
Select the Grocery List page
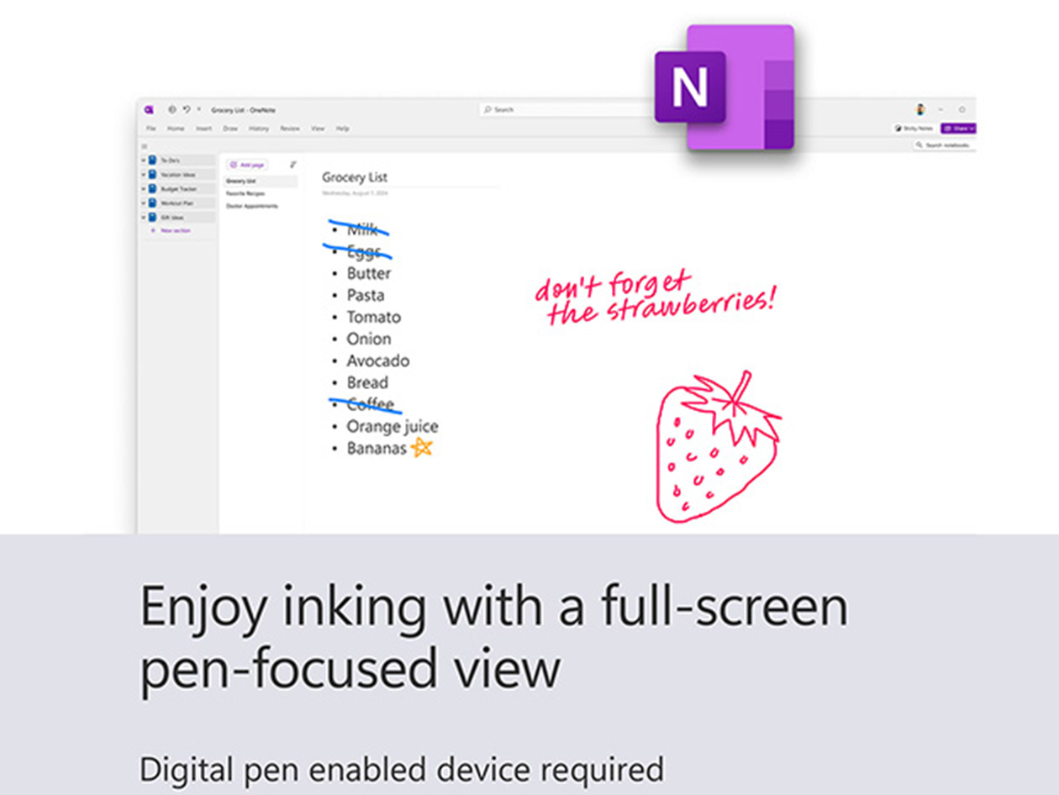point(261,181)
